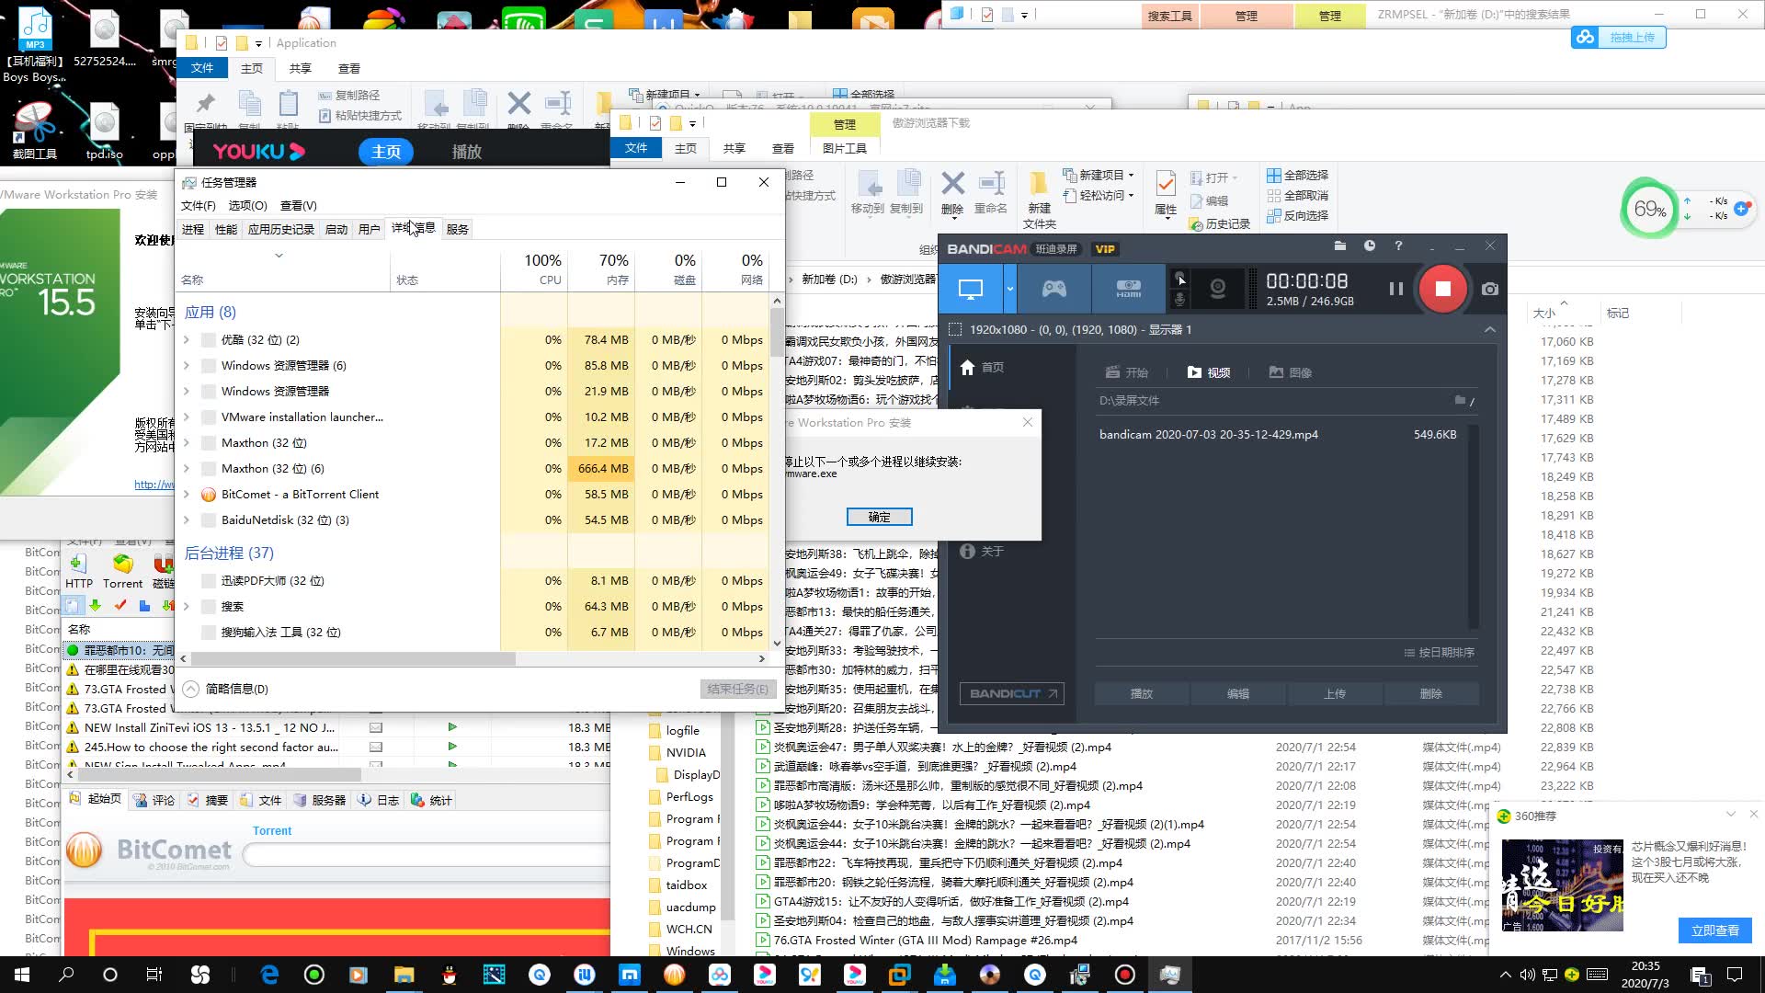Expand the recording mode dropdown beside screen icon
The height and width of the screenshot is (993, 1765).
(1008, 289)
